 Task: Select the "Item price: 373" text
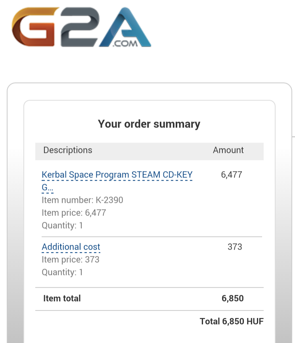click(x=71, y=259)
